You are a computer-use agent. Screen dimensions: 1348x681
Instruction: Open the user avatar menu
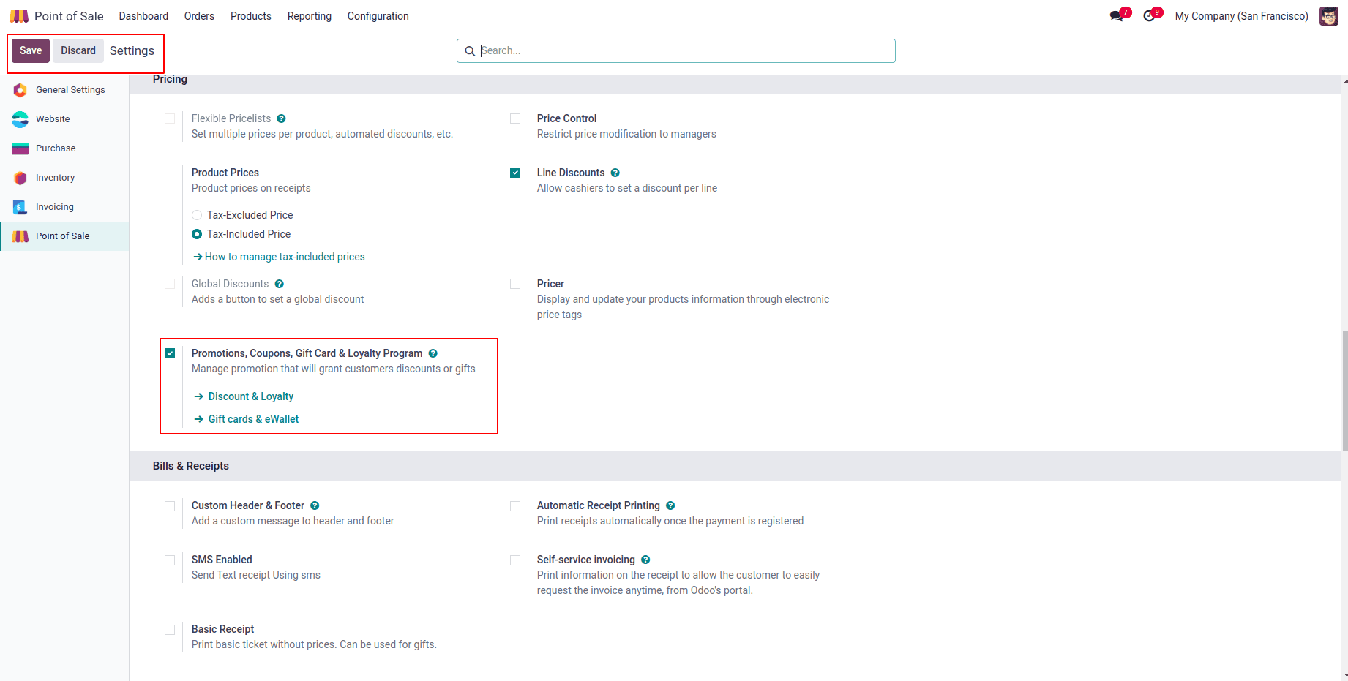1329,16
